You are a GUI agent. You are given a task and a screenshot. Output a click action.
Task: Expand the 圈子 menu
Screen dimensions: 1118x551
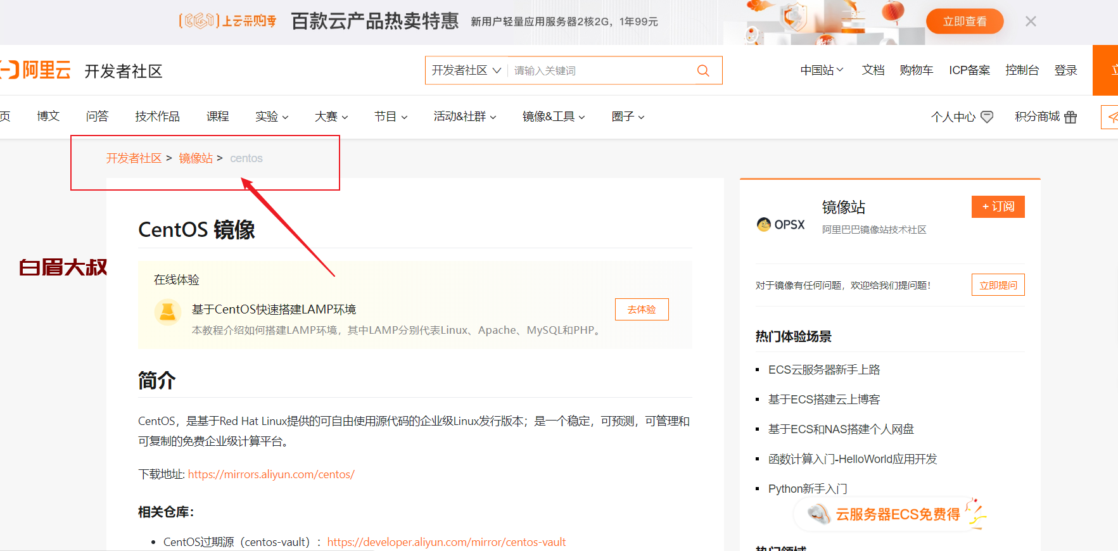[x=628, y=117]
